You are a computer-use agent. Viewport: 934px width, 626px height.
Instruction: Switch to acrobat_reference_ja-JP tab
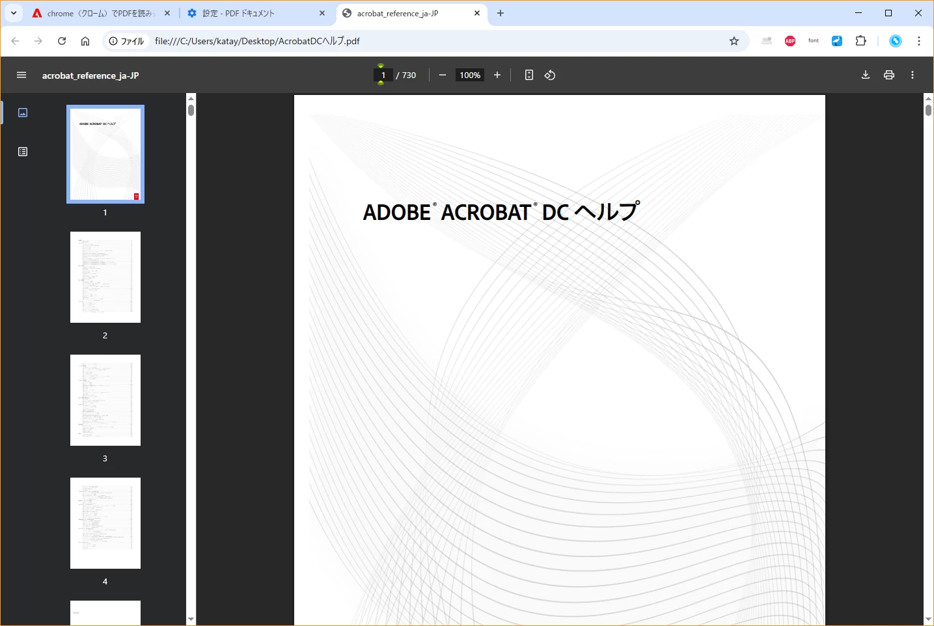click(x=411, y=13)
